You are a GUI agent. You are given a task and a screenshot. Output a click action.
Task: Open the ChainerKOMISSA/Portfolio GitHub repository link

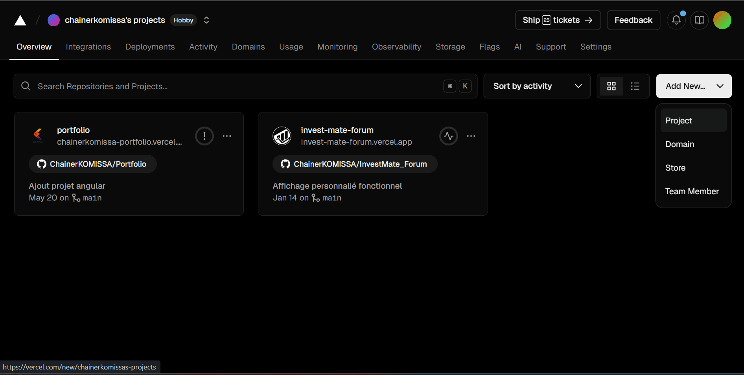coord(92,164)
